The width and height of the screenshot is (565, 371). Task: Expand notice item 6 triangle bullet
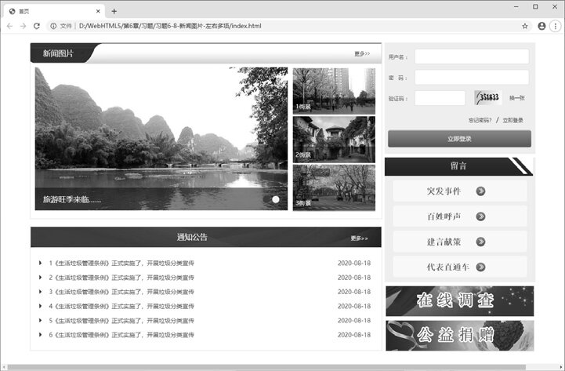click(41, 335)
